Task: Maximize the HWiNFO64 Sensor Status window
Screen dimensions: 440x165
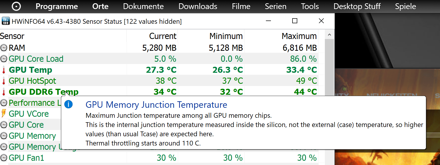Action: coord(295,21)
